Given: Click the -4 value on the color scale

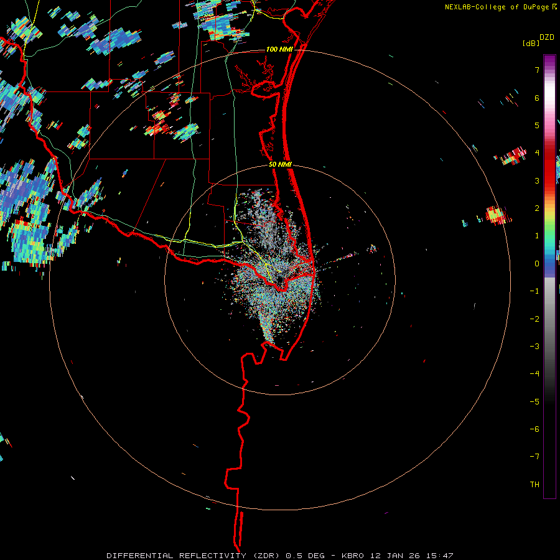Looking at the screenshot, I should (534, 374).
